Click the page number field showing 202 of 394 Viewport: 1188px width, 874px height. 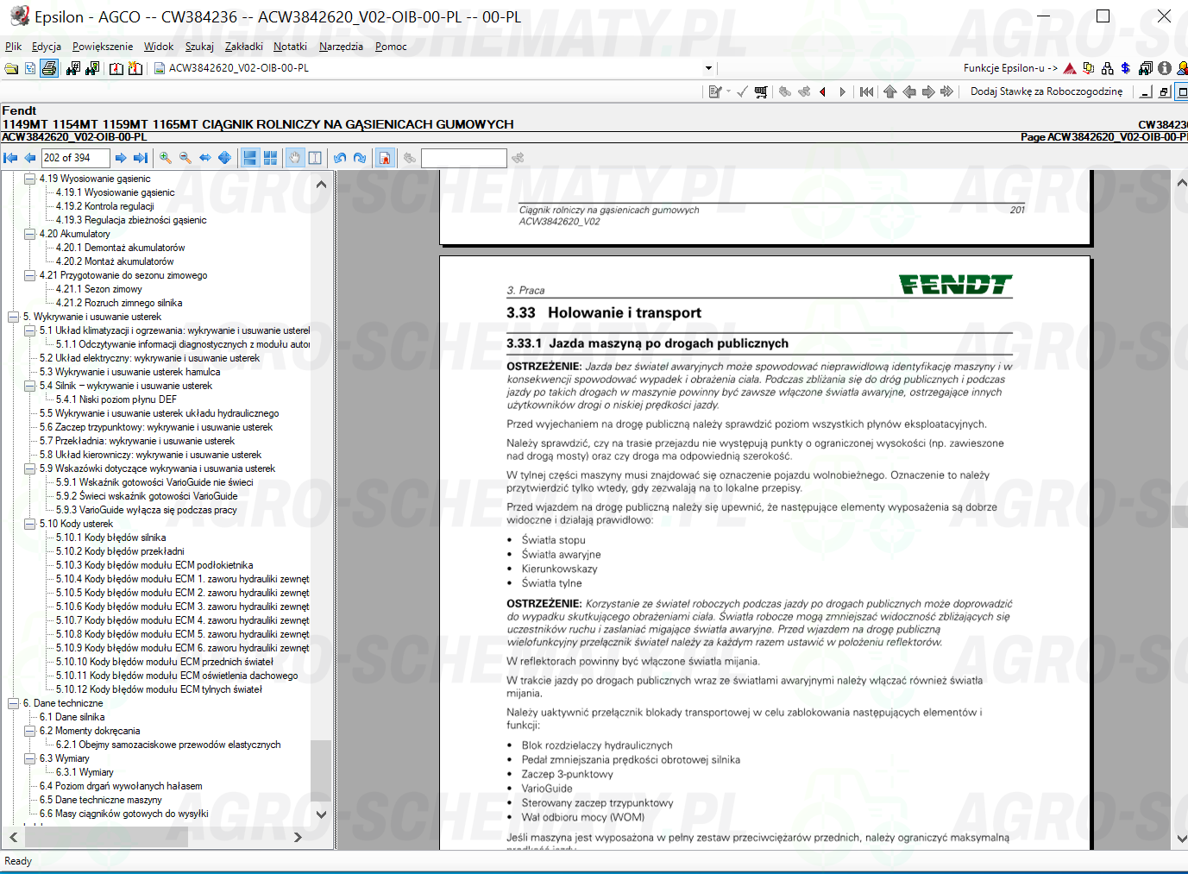point(75,158)
